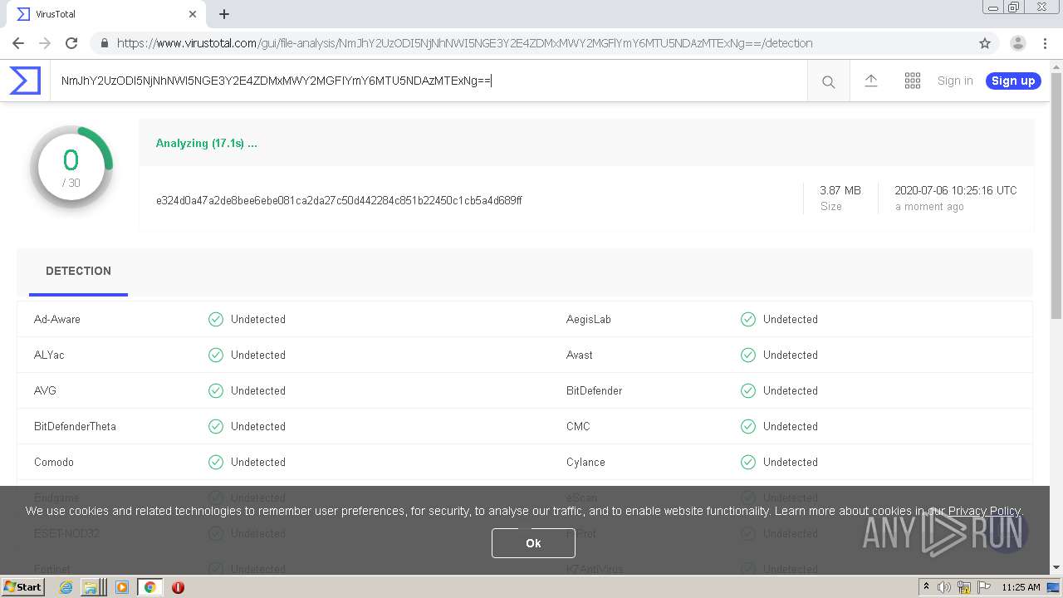Click the upload file icon
This screenshot has height=598, width=1063.
(870, 81)
